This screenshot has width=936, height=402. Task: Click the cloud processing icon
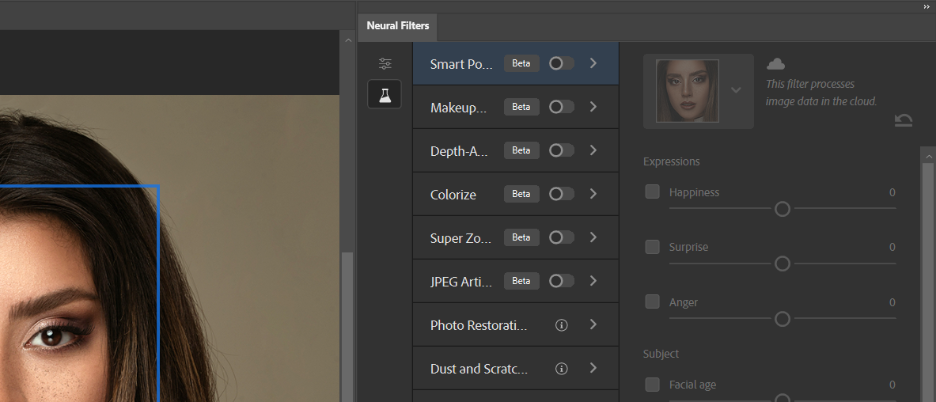(x=776, y=64)
